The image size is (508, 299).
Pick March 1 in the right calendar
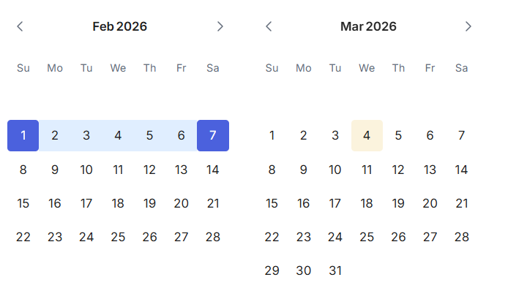(x=272, y=135)
